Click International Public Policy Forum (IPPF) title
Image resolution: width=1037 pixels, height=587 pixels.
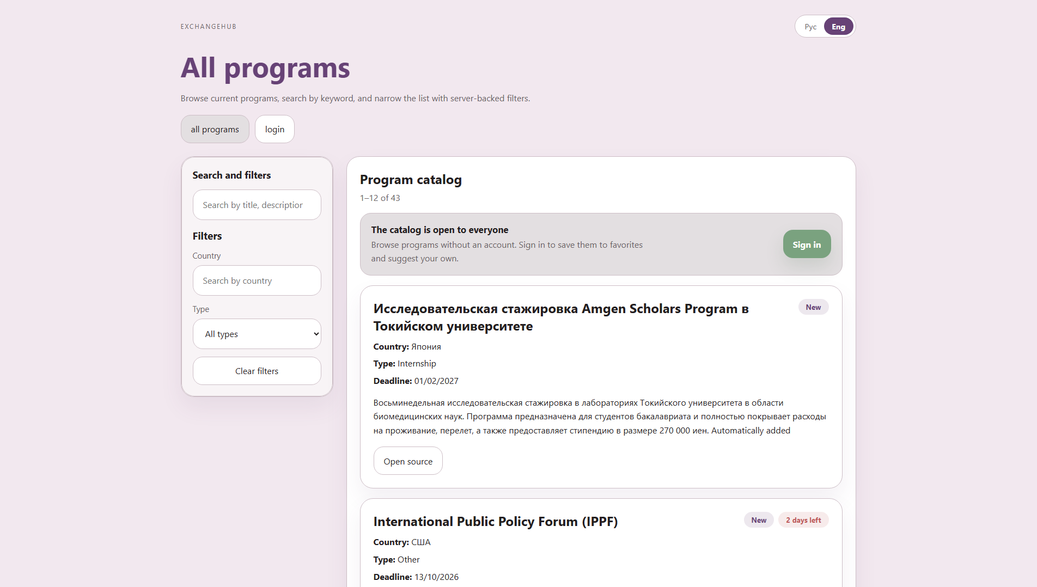pos(496,521)
